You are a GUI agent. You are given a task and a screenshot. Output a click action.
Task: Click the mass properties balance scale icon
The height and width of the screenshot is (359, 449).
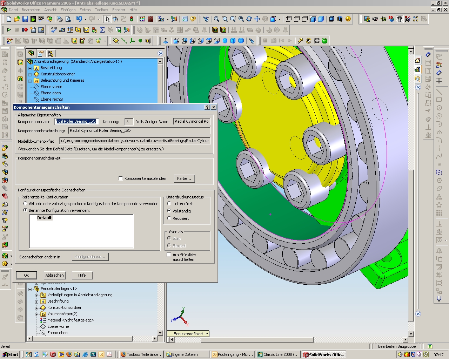pyautogui.click(x=70, y=30)
